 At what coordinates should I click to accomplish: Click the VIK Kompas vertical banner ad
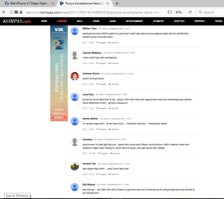pos(59,73)
